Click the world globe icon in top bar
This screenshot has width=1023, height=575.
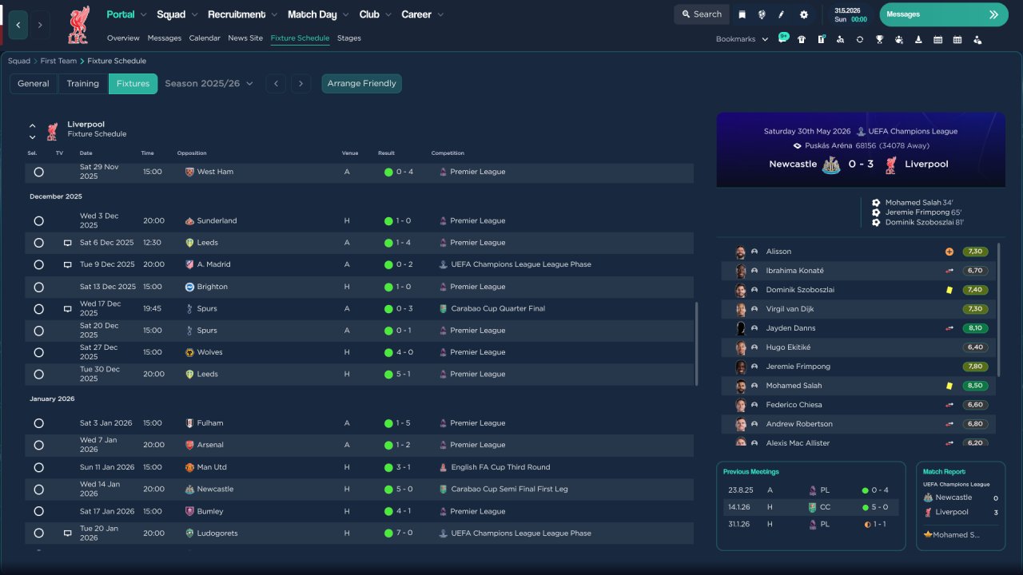762,14
